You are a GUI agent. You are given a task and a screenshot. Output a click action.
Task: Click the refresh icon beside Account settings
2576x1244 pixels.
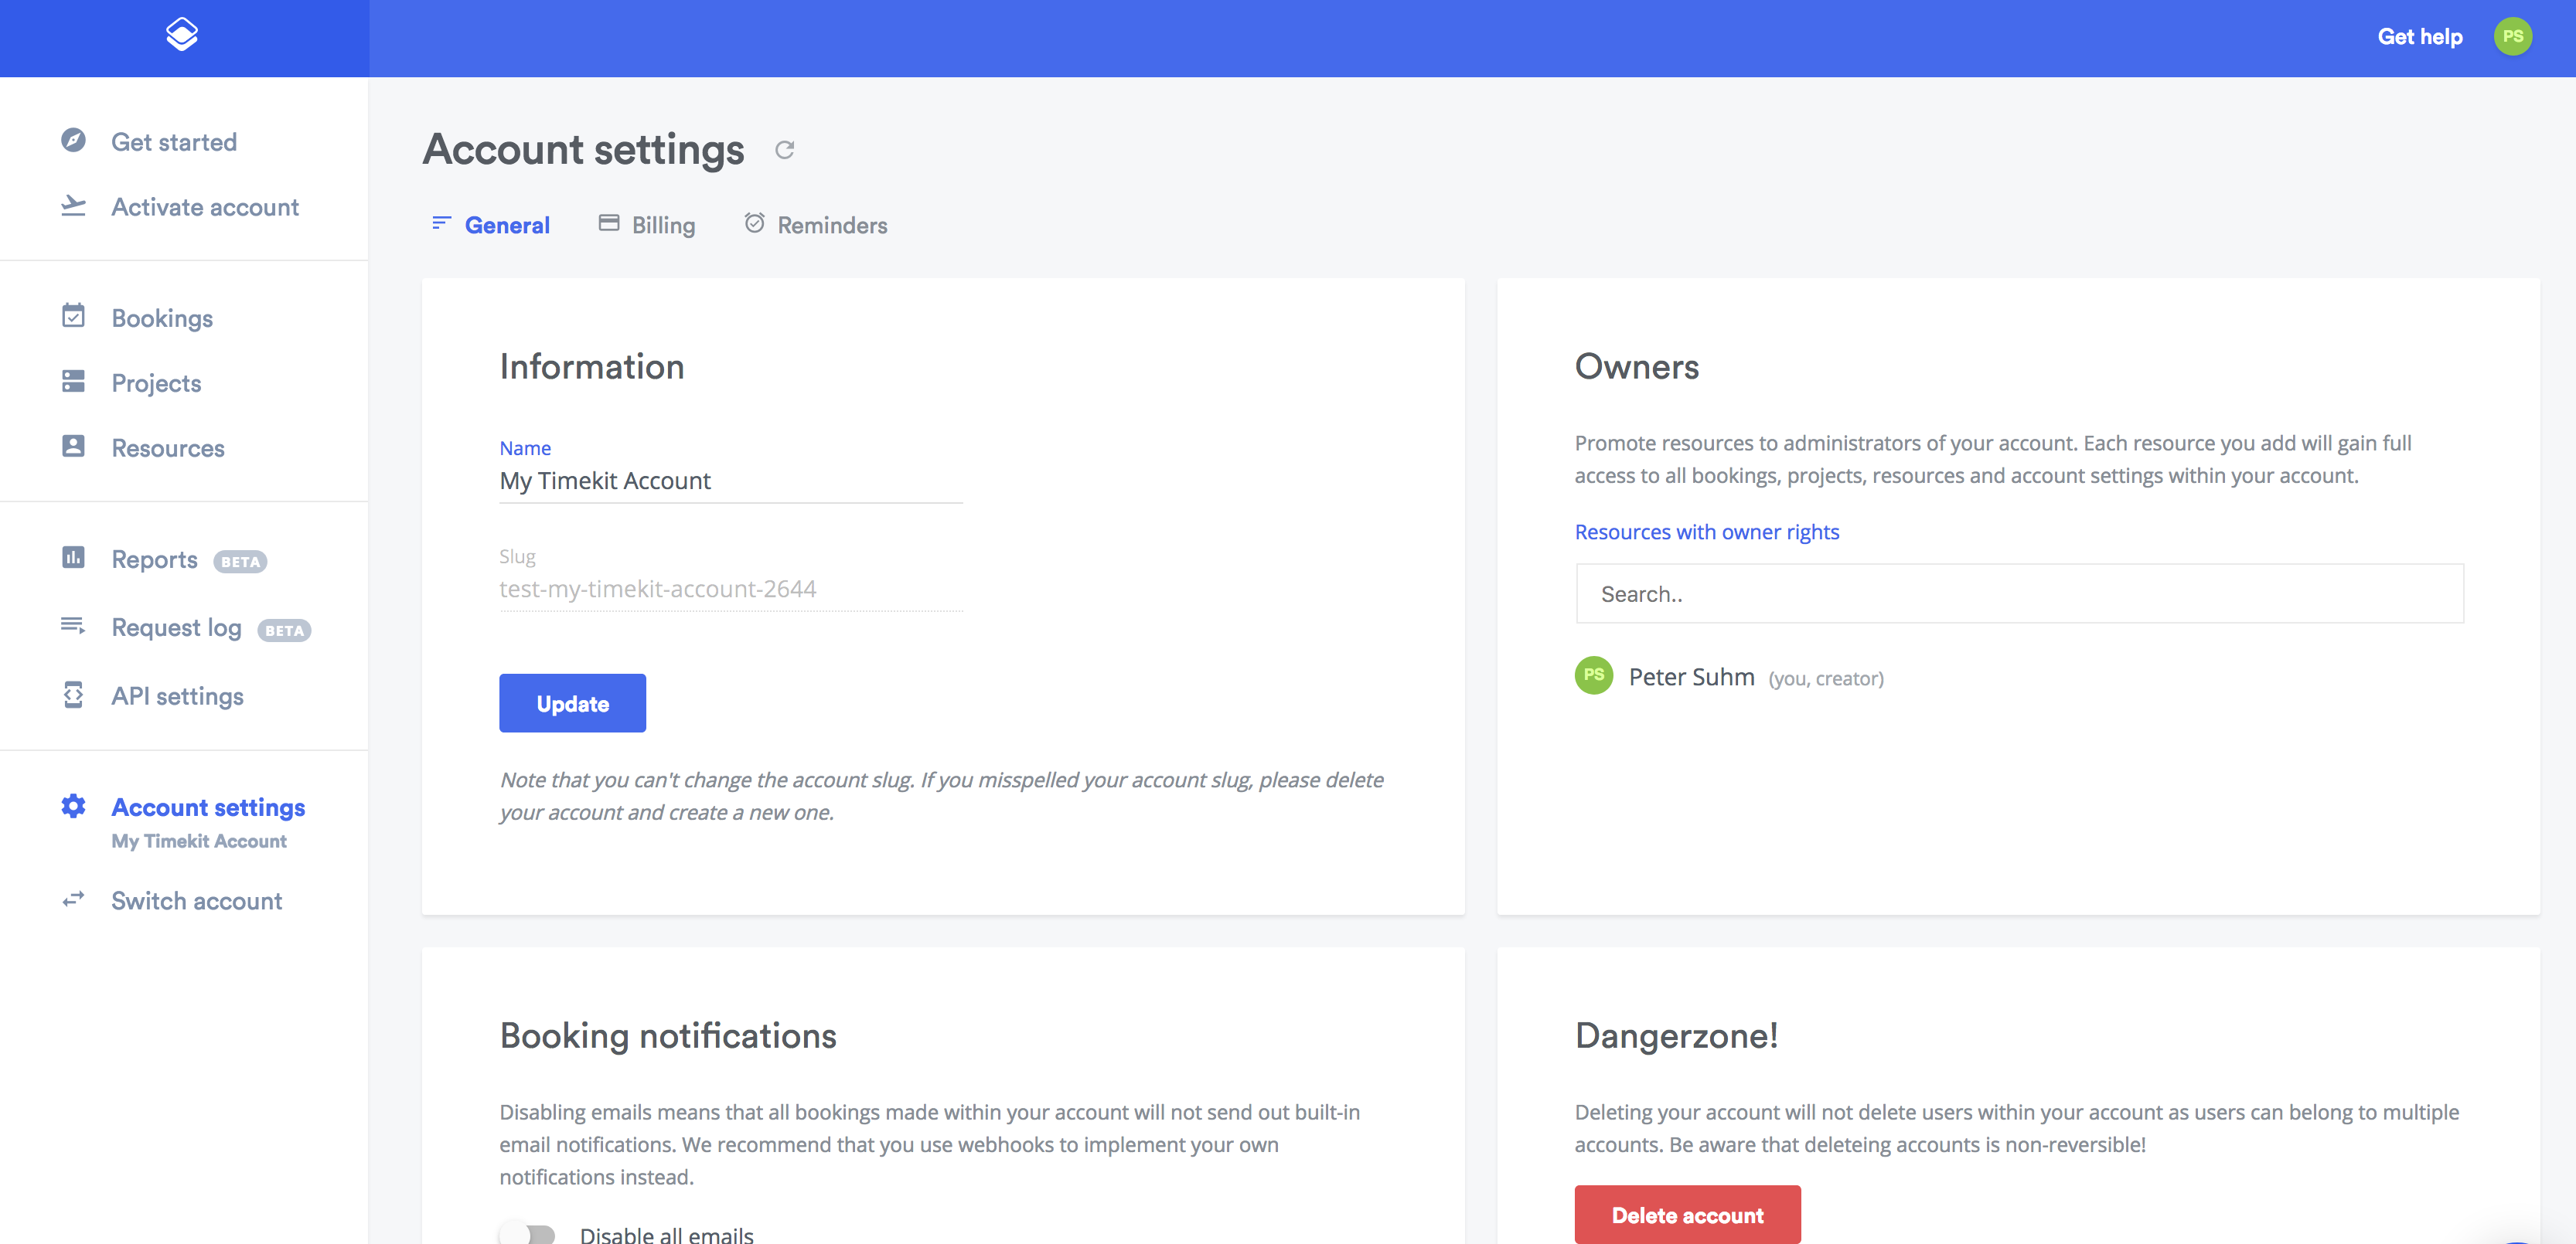785,150
